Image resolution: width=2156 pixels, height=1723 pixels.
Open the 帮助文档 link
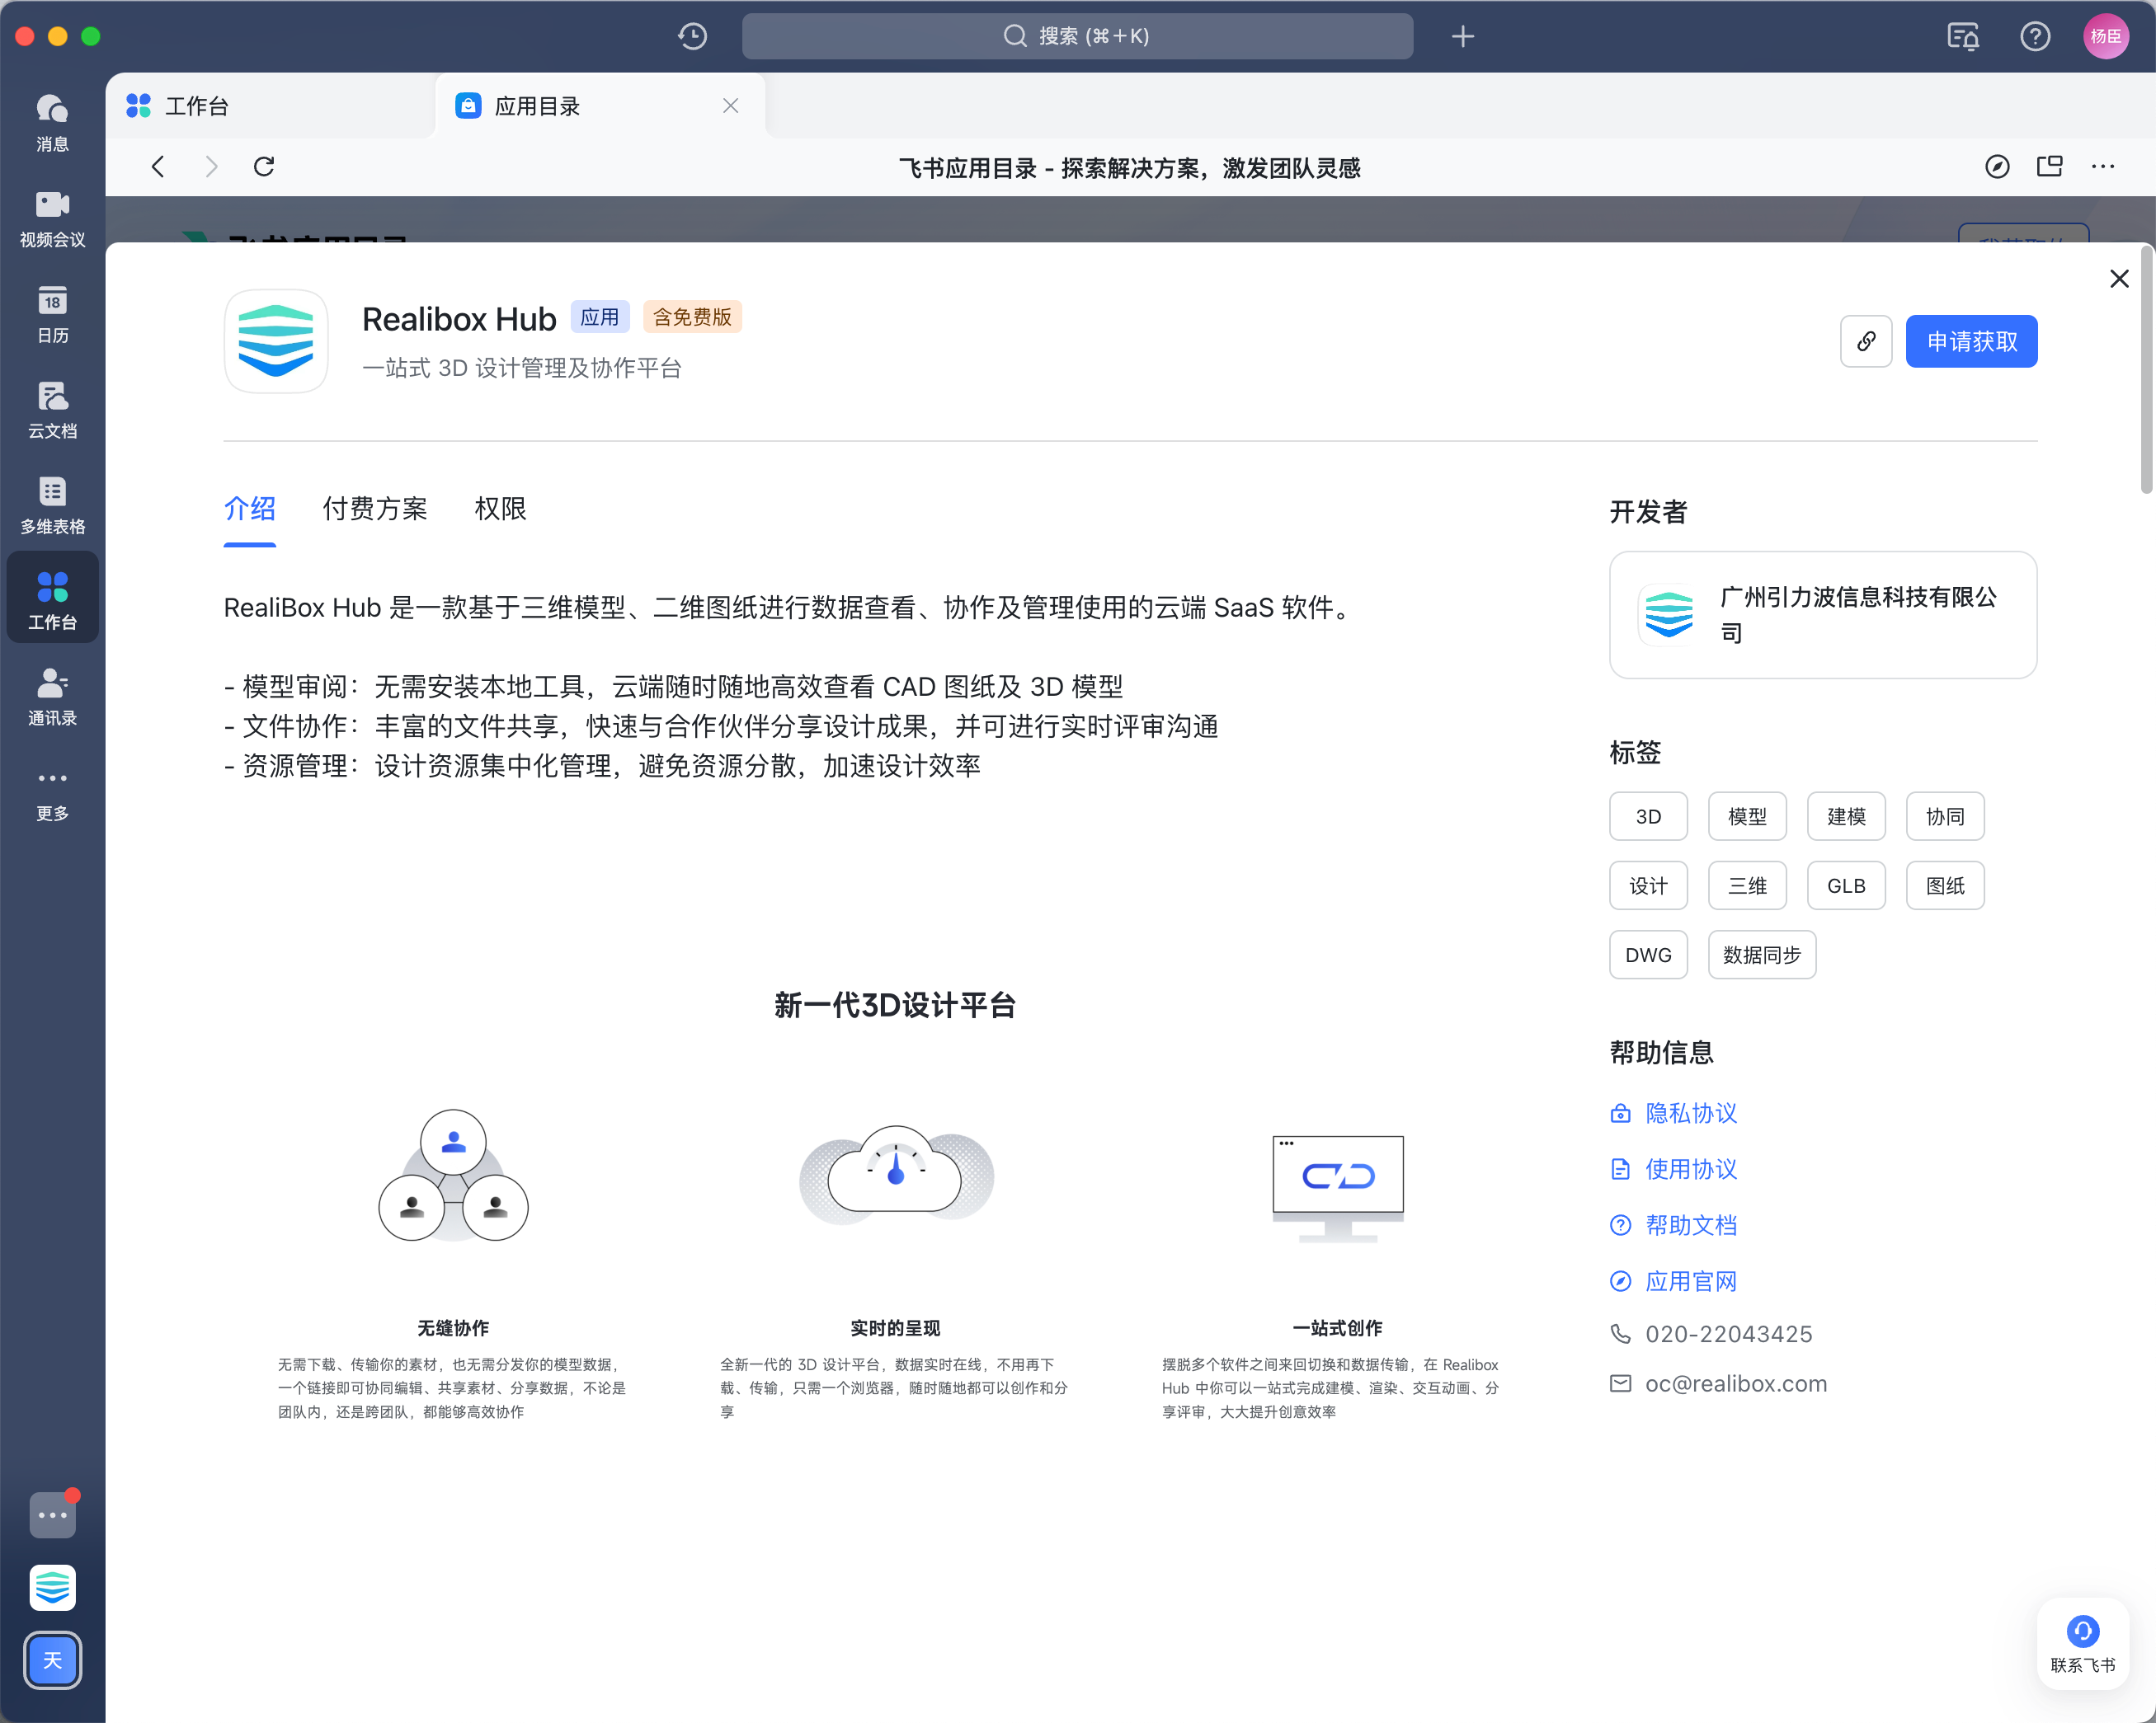(x=1691, y=1225)
